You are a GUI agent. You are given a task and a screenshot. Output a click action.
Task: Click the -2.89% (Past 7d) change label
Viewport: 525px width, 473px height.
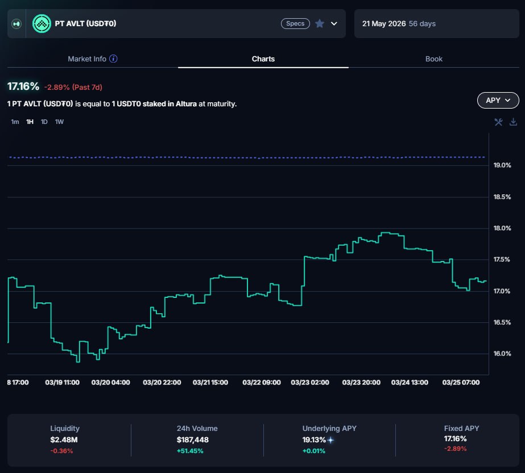coord(73,88)
